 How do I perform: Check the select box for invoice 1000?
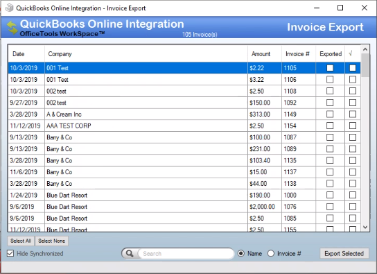click(x=353, y=195)
